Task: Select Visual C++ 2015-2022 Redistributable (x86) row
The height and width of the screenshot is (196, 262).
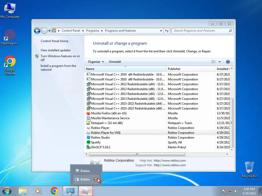Action: (x=158, y=108)
